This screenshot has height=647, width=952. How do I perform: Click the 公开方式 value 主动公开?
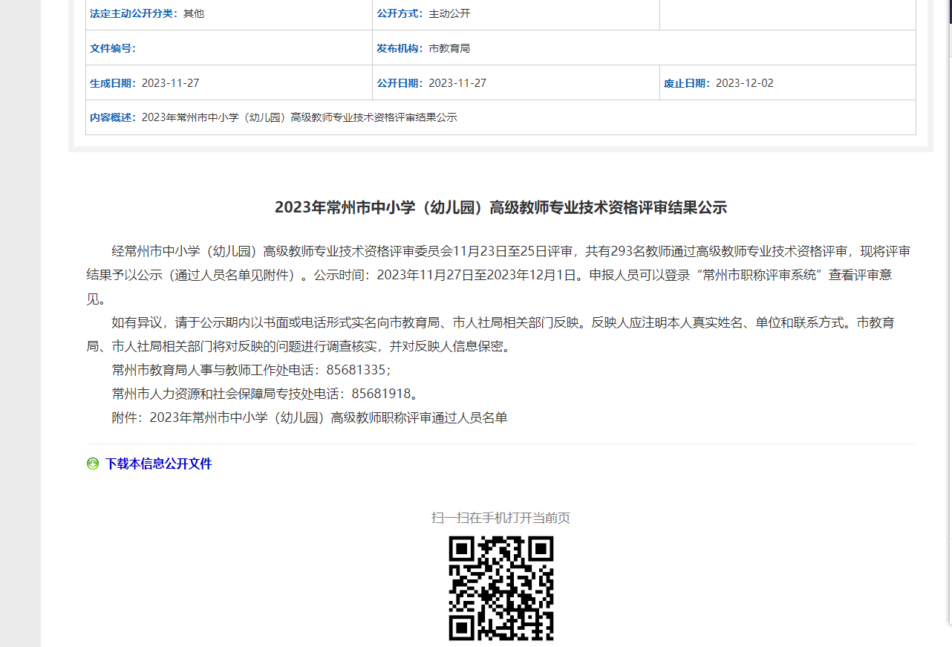click(x=449, y=13)
